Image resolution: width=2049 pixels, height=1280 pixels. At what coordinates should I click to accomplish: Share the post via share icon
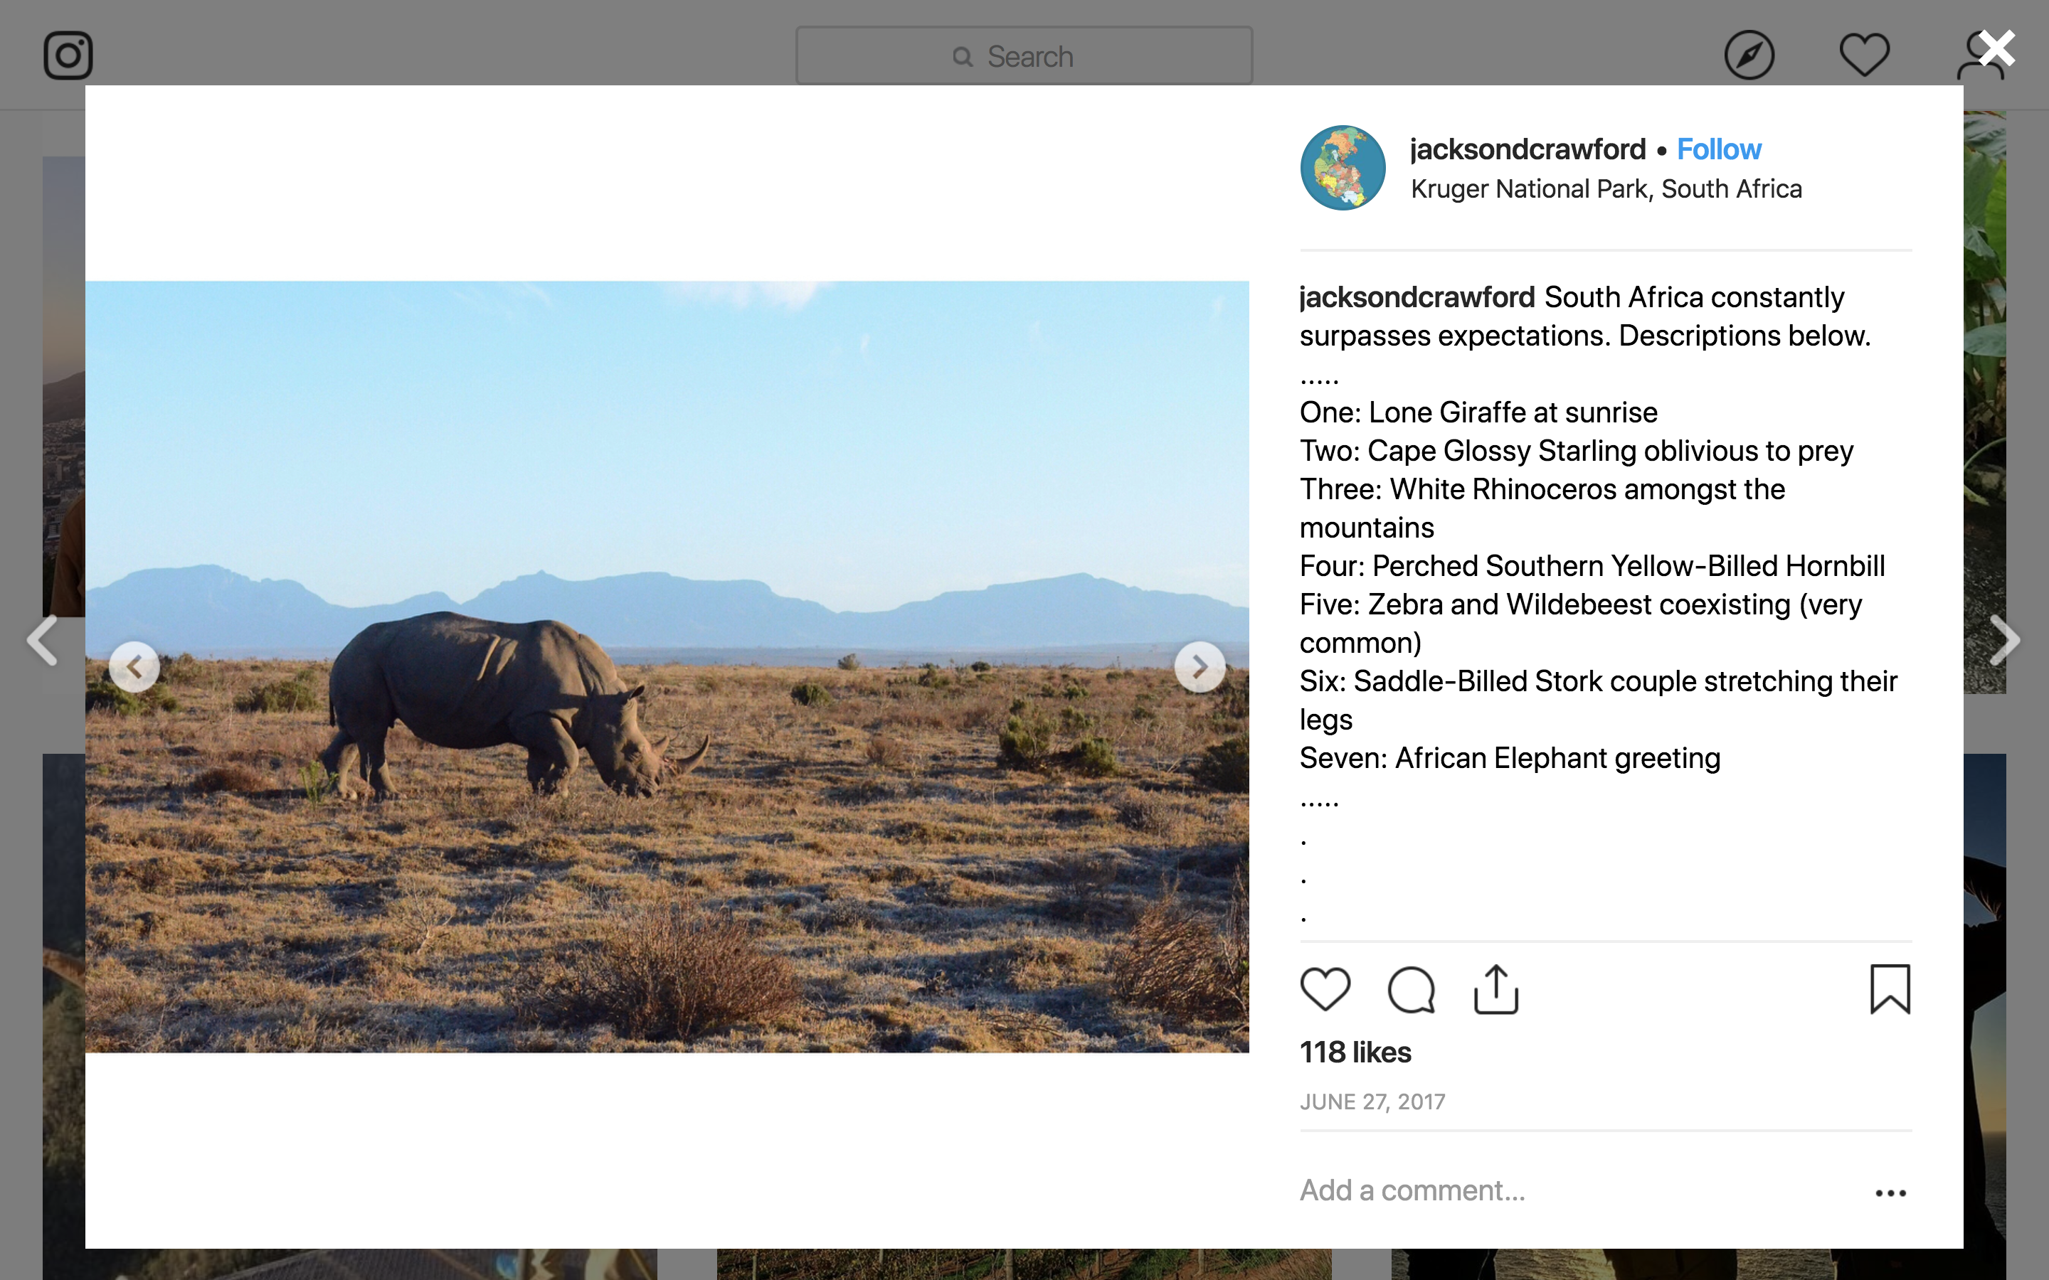click(x=1496, y=988)
